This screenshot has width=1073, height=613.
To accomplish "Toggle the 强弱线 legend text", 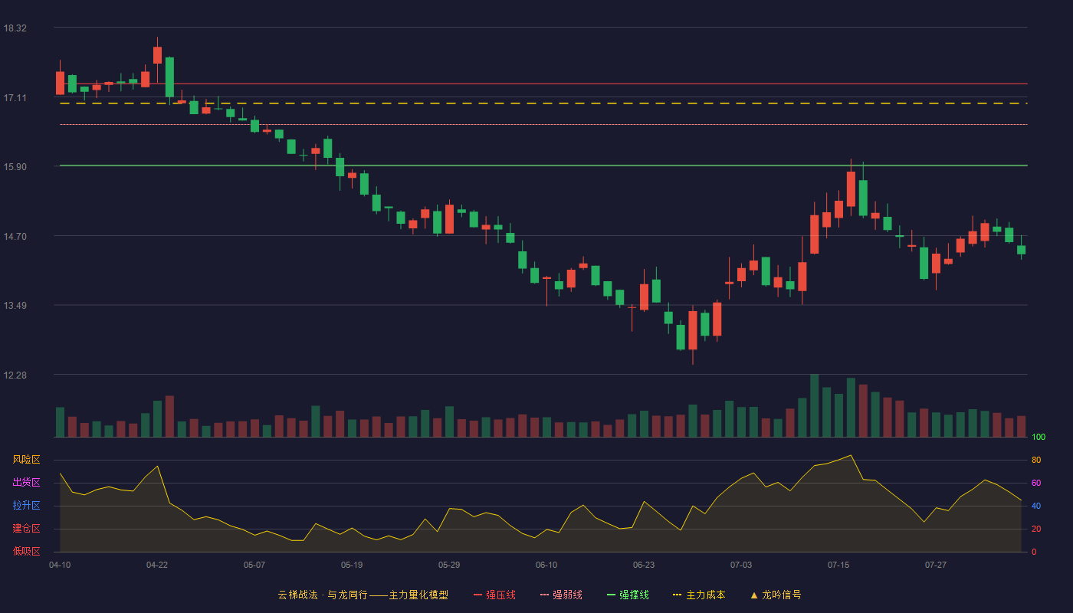I will pyautogui.click(x=567, y=595).
